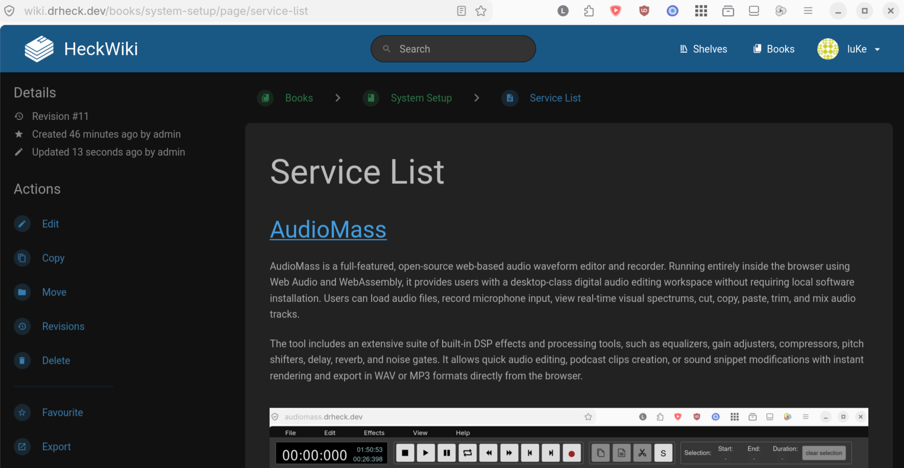
Task: Click the Export icon
Action: click(x=22, y=447)
